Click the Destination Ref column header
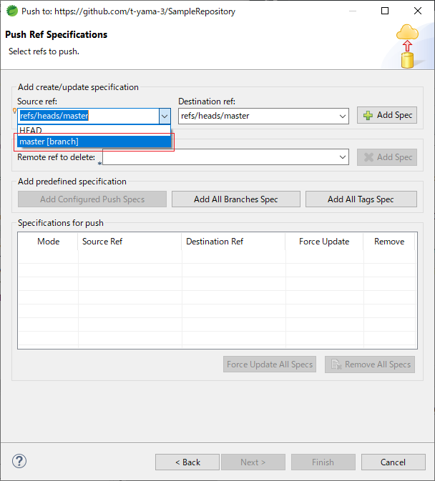Screen dimensions: 435x481 pyautogui.click(x=233, y=242)
